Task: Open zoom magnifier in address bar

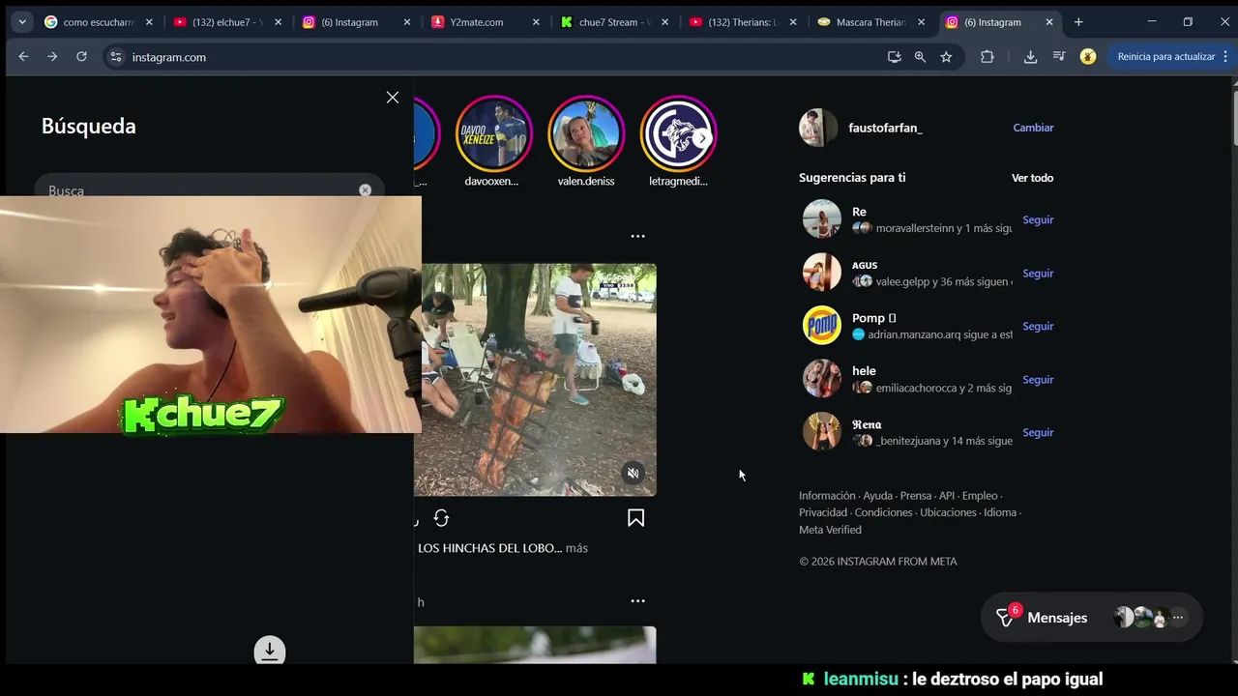Action: (920, 57)
